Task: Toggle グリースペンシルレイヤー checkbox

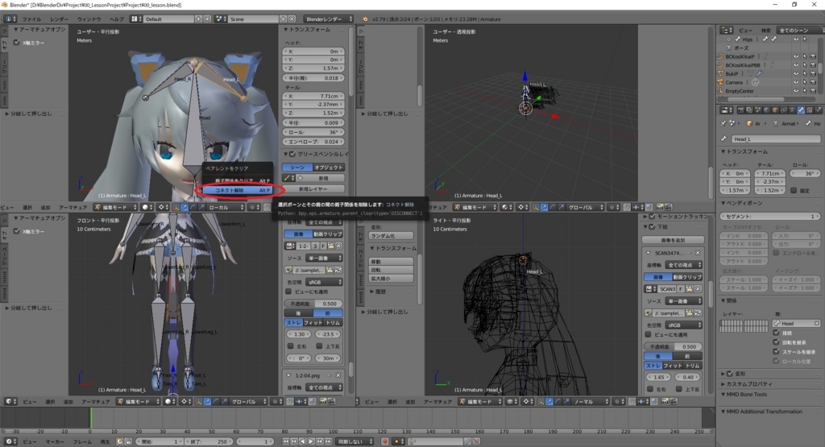Action: click(292, 154)
